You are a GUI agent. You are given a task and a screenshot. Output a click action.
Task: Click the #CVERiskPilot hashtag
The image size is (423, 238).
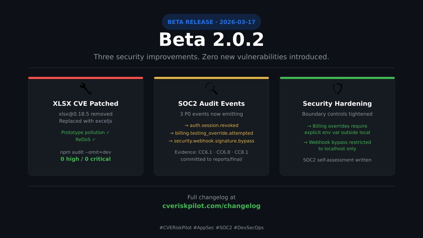pos(176,228)
